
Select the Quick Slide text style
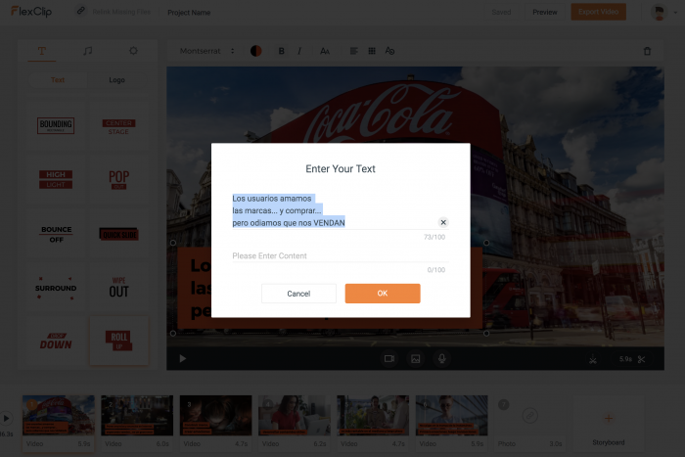pyautogui.click(x=118, y=234)
